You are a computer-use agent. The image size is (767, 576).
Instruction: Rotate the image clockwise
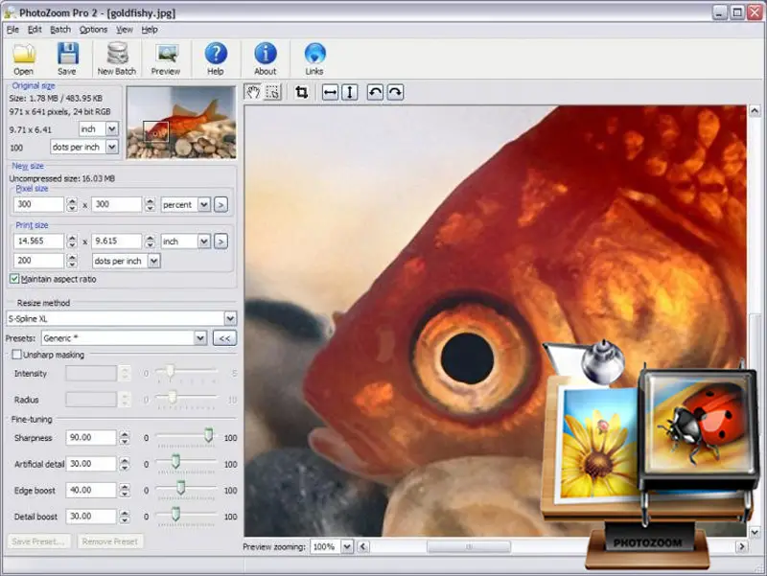[x=394, y=92]
